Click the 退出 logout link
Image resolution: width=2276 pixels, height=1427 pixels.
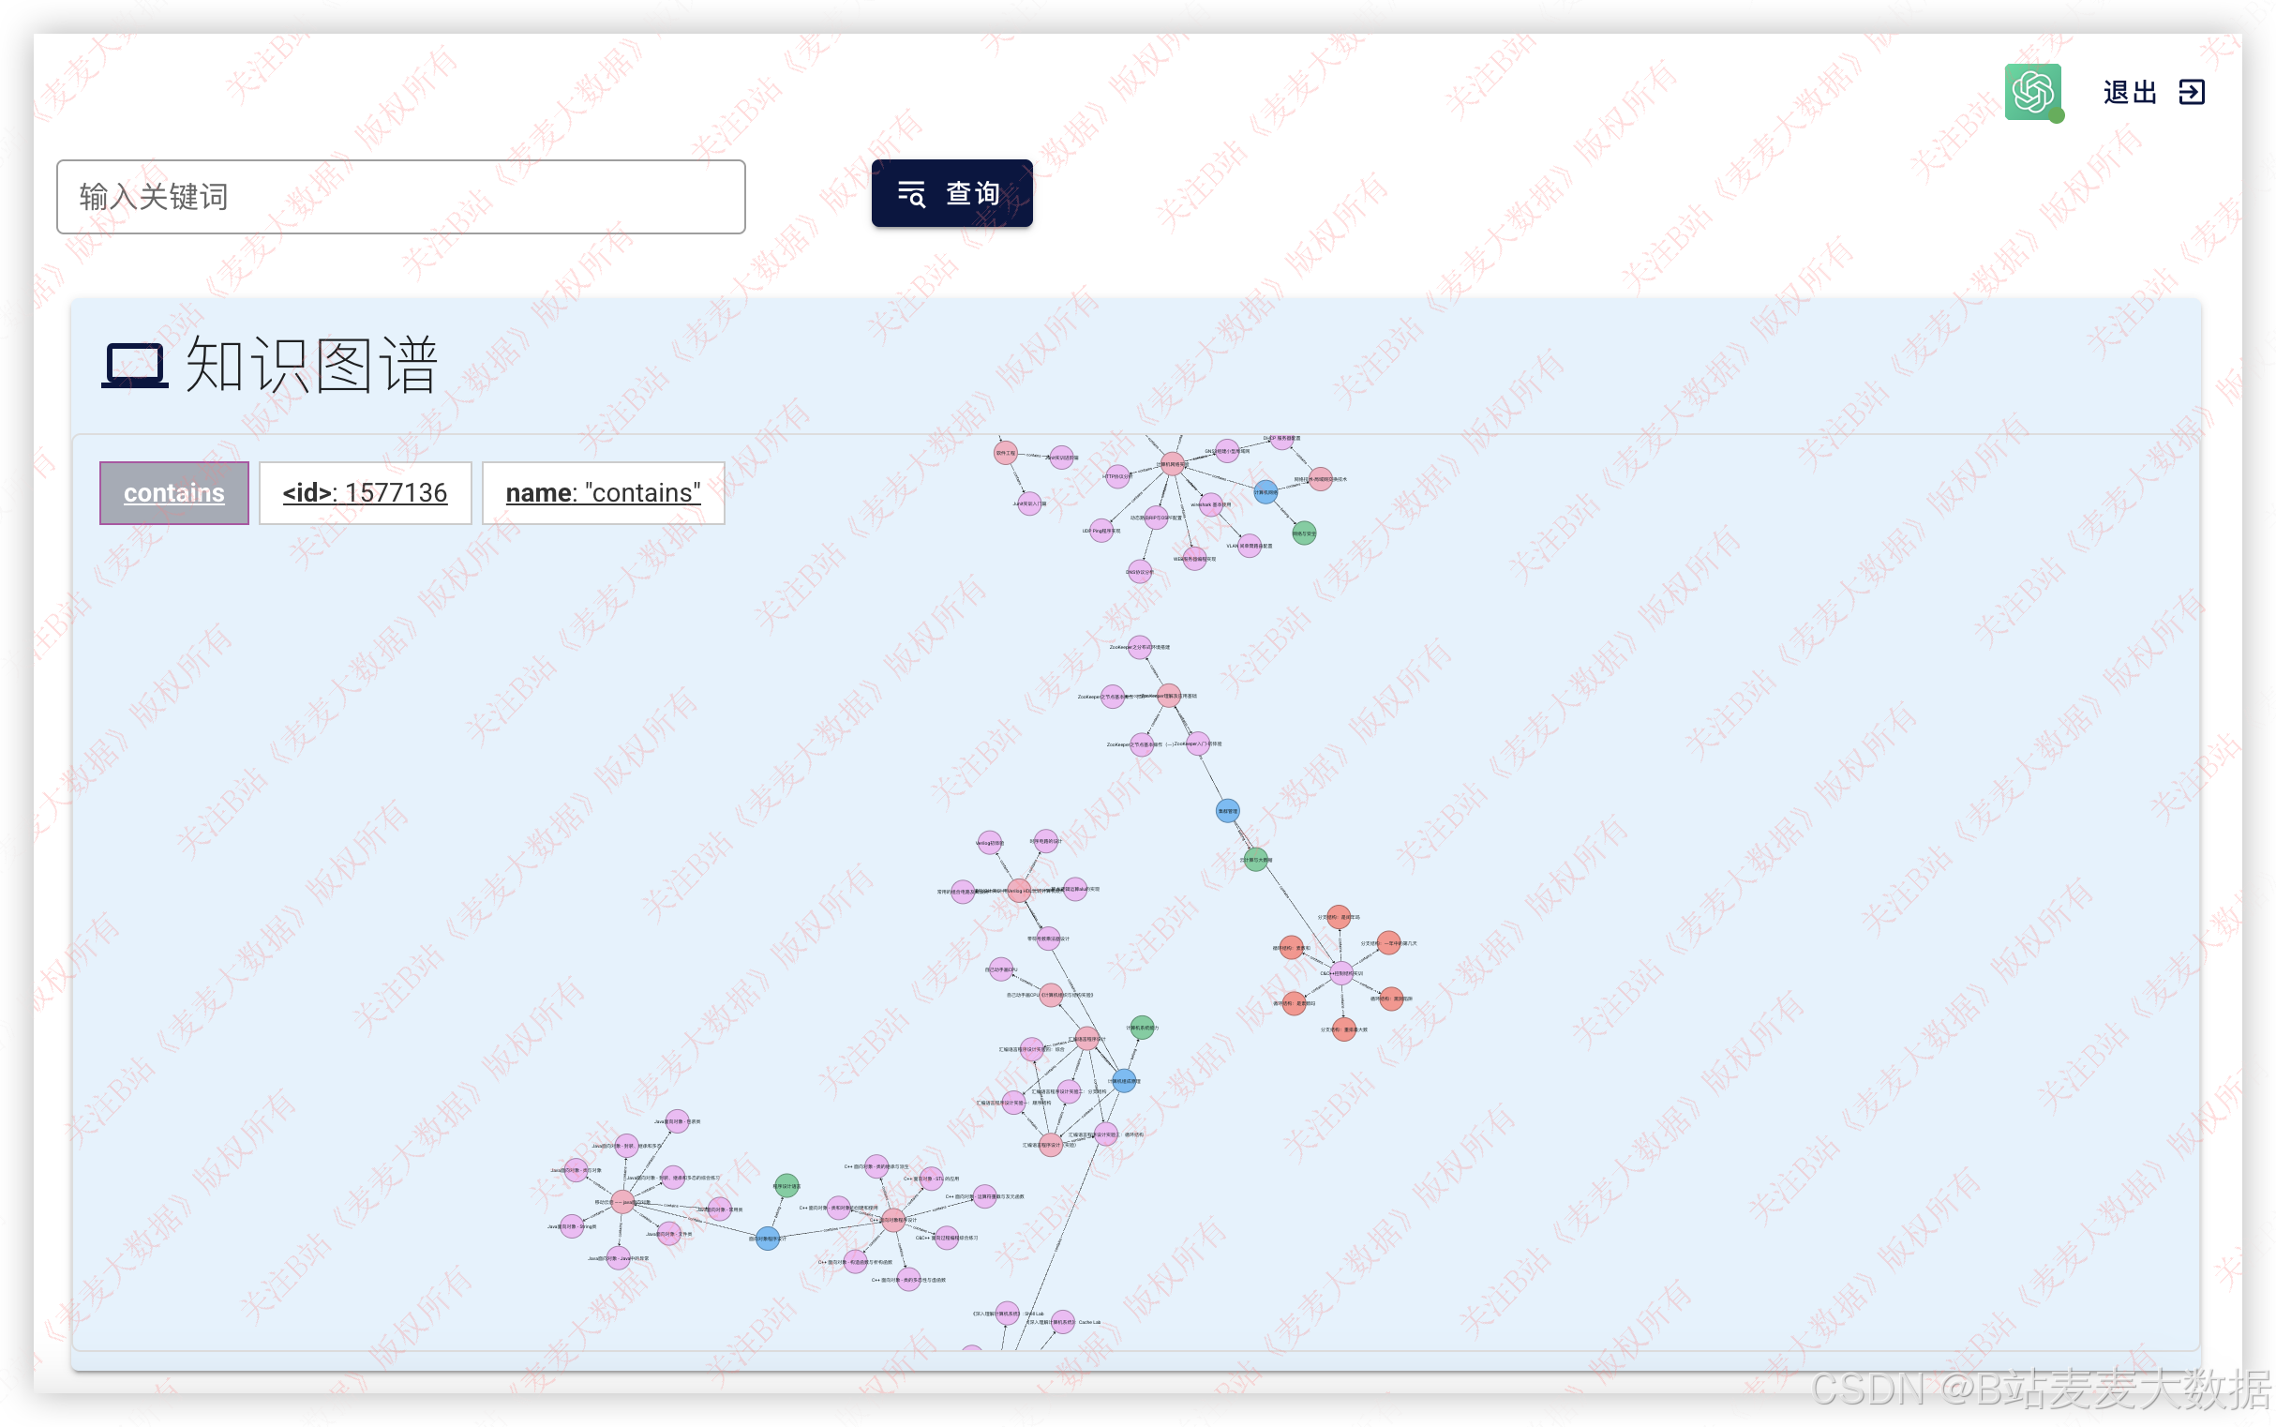[2130, 92]
